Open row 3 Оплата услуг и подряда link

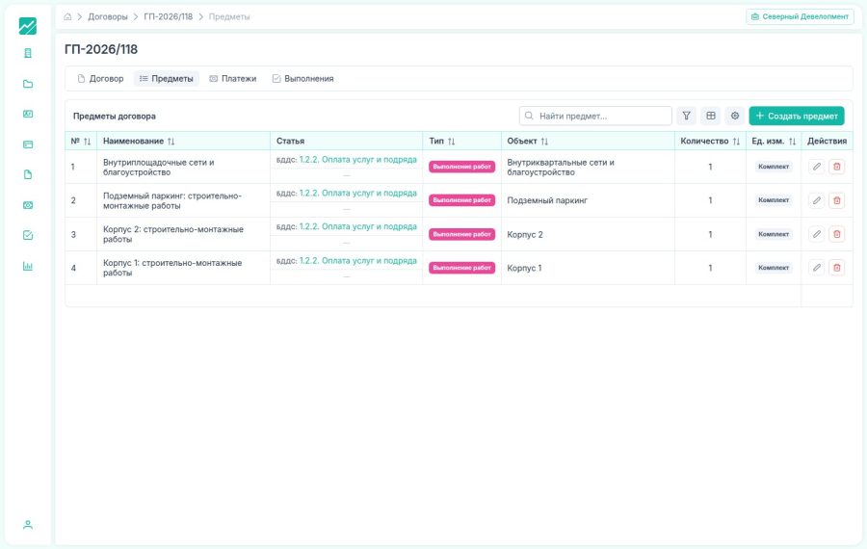[x=357, y=226]
